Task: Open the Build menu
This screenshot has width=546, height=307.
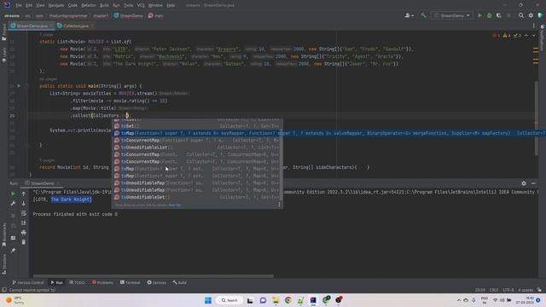Action: pyautogui.click(x=104, y=5)
